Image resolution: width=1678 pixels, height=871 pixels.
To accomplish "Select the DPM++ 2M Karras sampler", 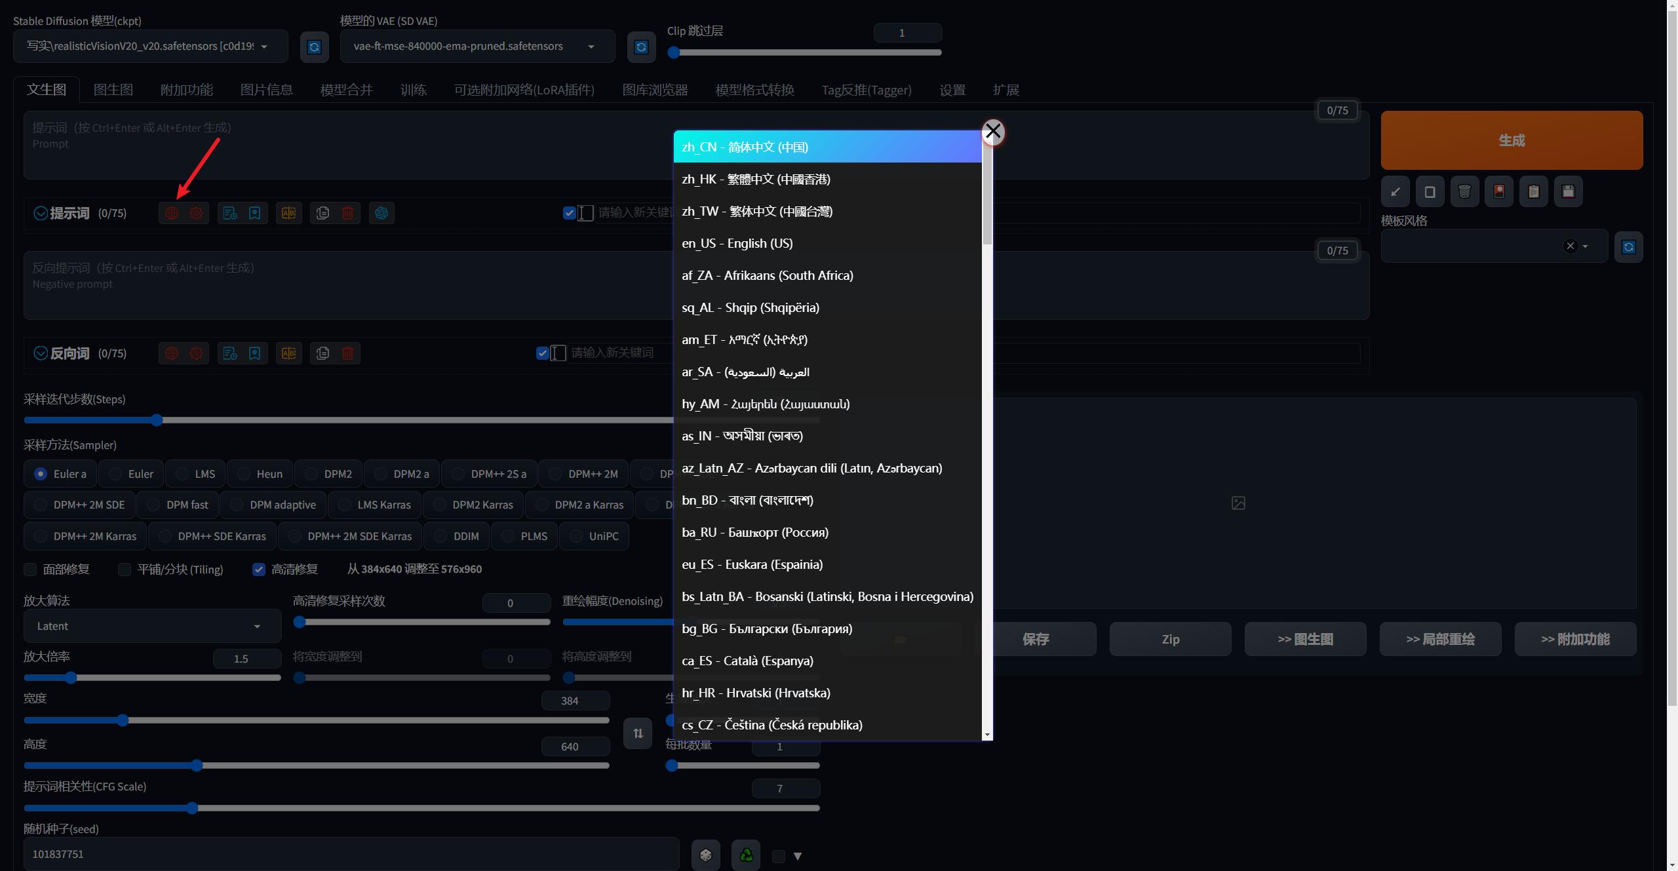I will tap(85, 536).
